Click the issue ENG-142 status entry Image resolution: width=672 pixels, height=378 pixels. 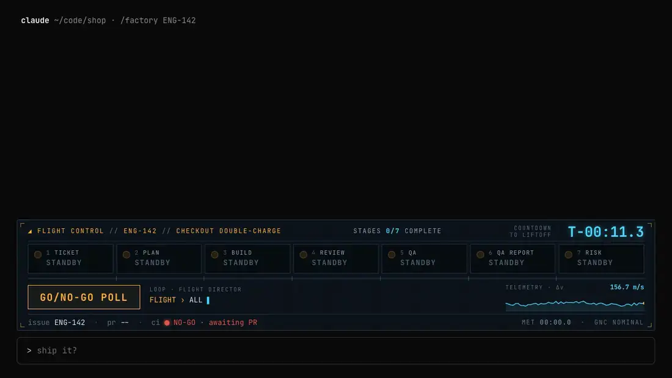[x=57, y=322]
